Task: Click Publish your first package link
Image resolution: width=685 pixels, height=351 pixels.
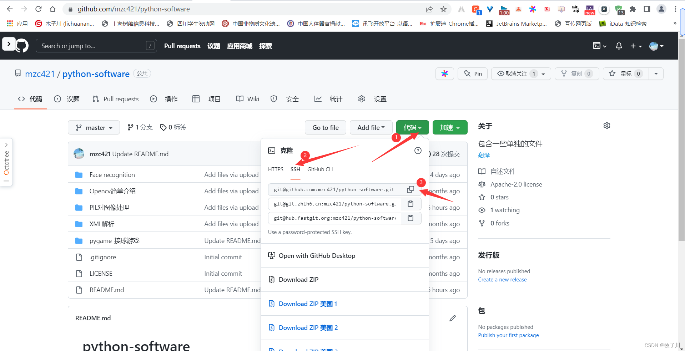Action: click(508, 335)
